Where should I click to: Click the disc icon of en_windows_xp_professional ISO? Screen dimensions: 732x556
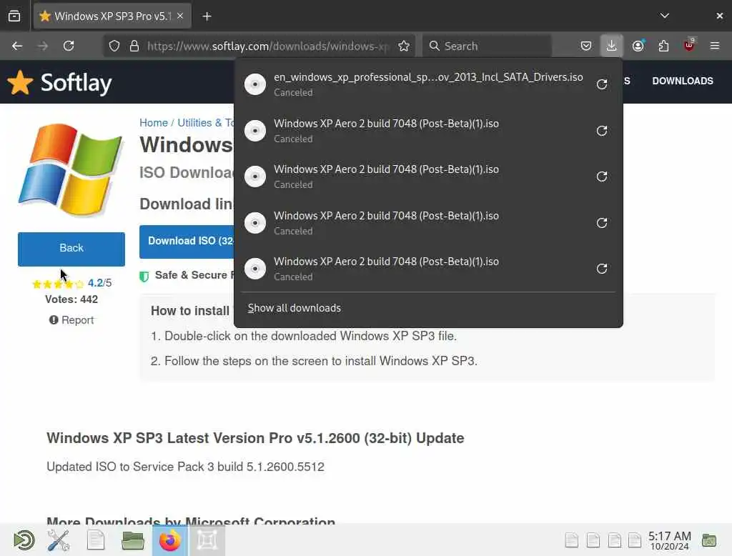(x=255, y=84)
